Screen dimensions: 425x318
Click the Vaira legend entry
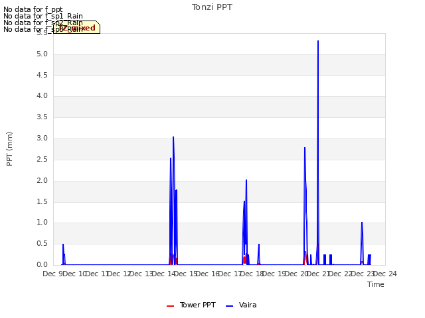[241, 305]
